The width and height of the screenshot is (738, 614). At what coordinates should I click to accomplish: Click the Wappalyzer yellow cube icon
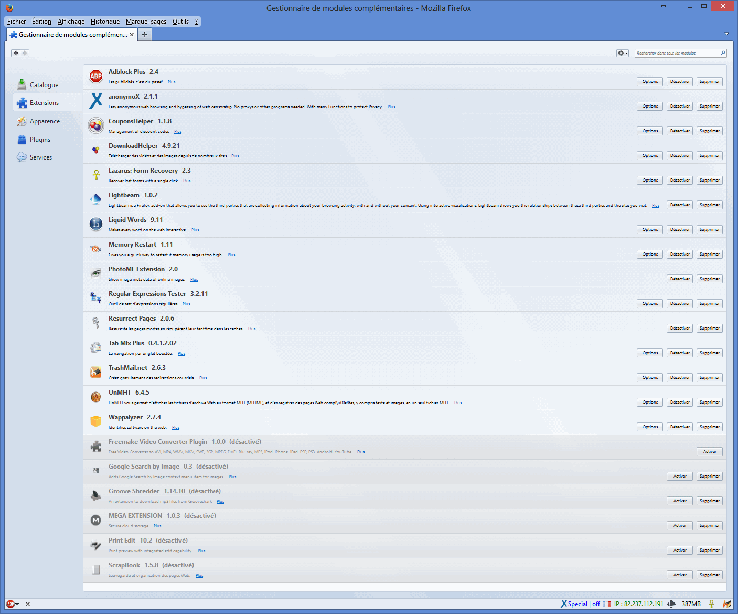pyautogui.click(x=96, y=421)
